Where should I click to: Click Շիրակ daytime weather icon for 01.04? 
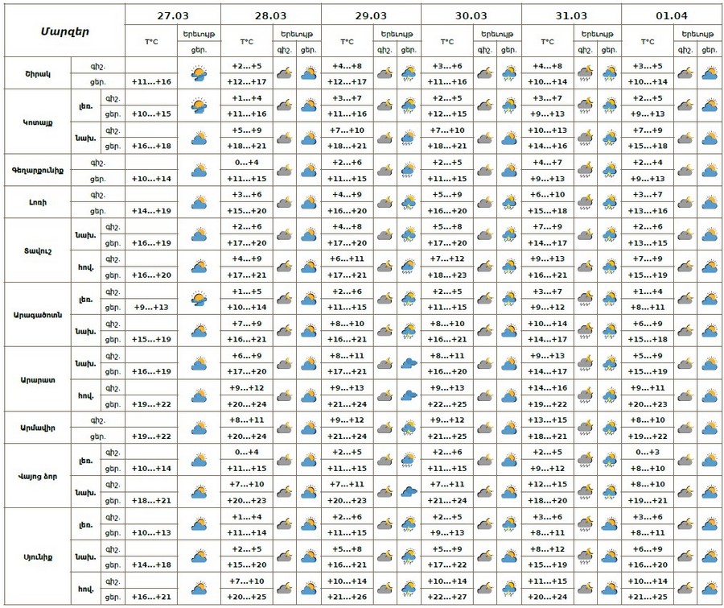(x=710, y=73)
